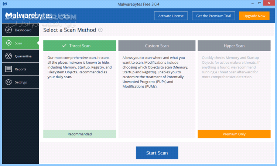Pick the Hyper Scan method header
The width and height of the screenshot is (277, 166).
(234, 46)
